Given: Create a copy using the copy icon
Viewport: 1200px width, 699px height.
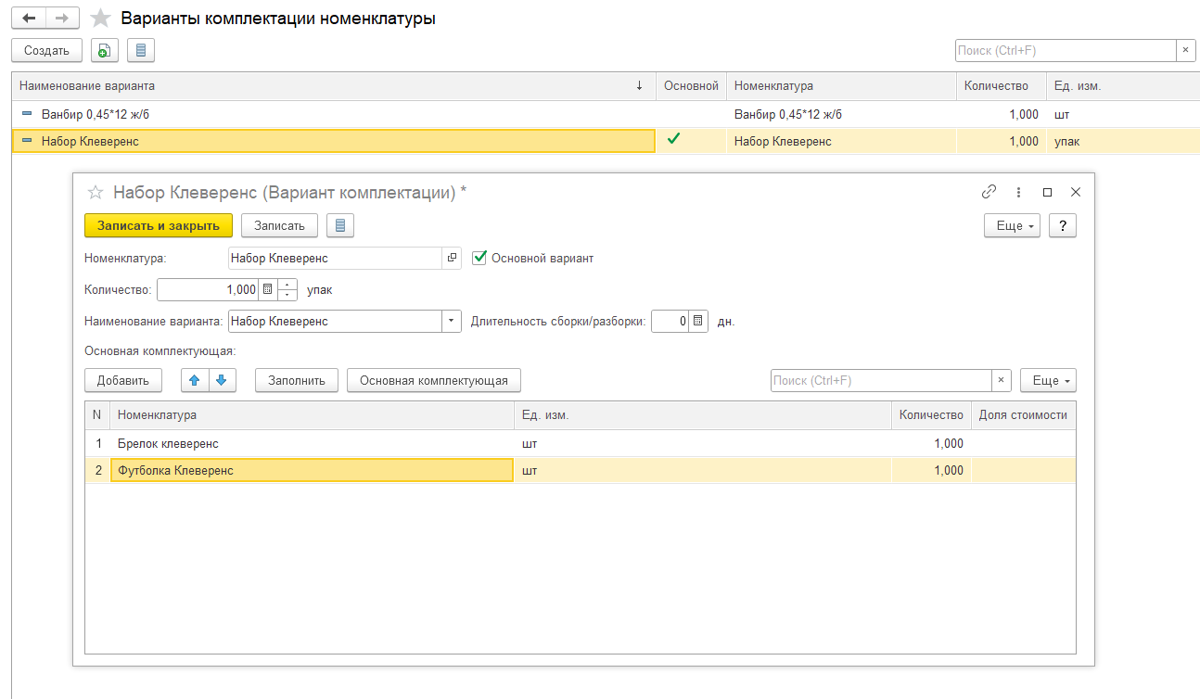Looking at the screenshot, I should (105, 50).
